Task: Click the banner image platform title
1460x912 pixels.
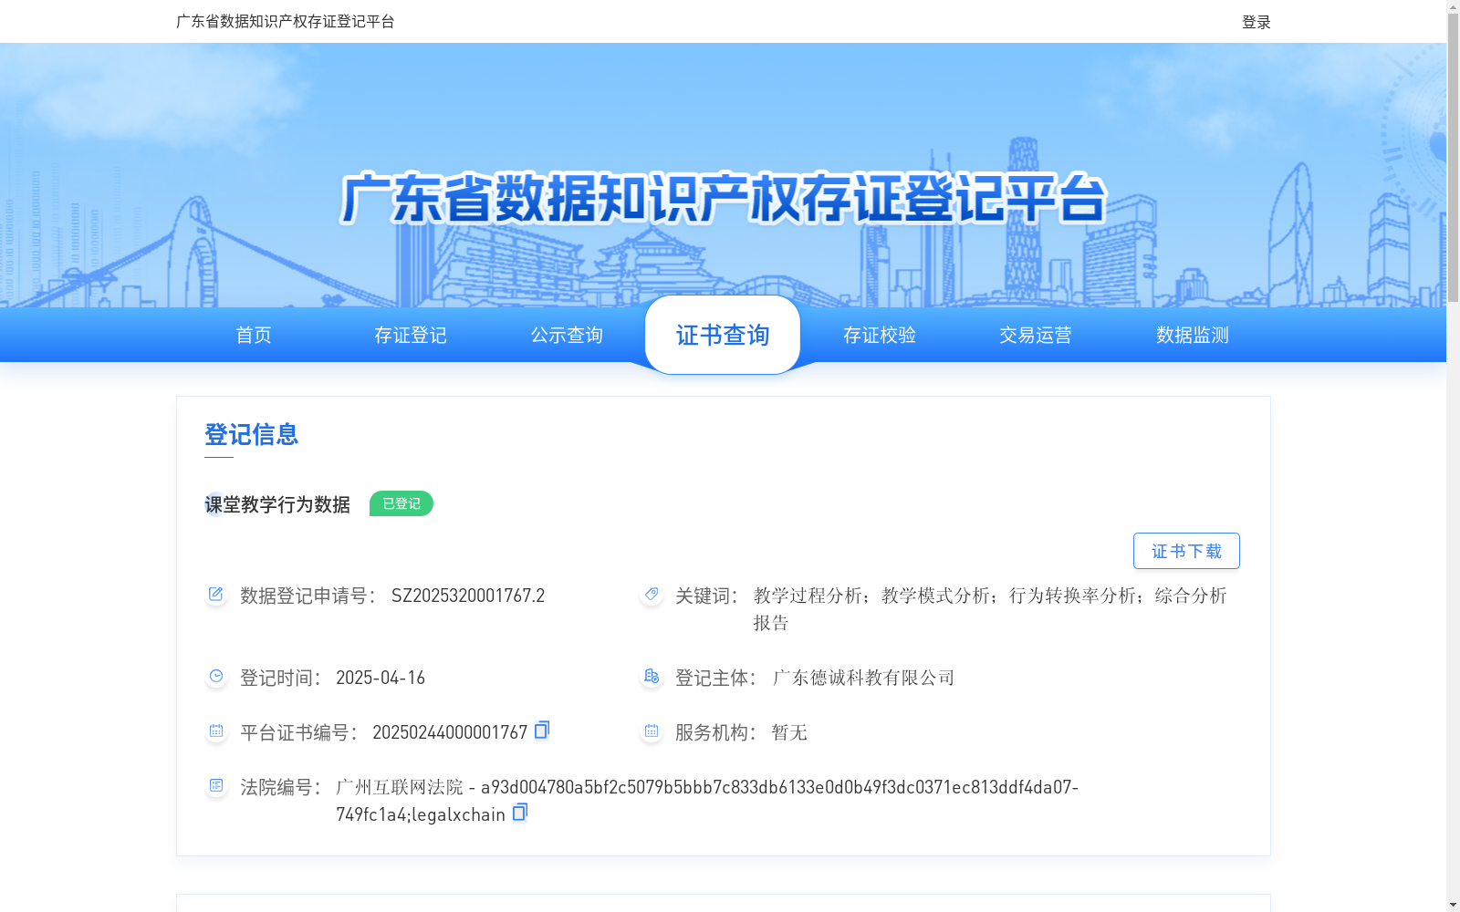Action: point(723,198)
